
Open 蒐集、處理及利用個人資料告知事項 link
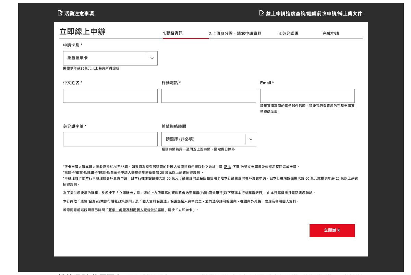137,210
